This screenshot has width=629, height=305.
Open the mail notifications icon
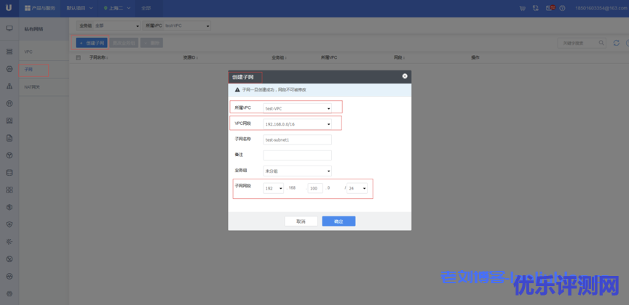550,8
